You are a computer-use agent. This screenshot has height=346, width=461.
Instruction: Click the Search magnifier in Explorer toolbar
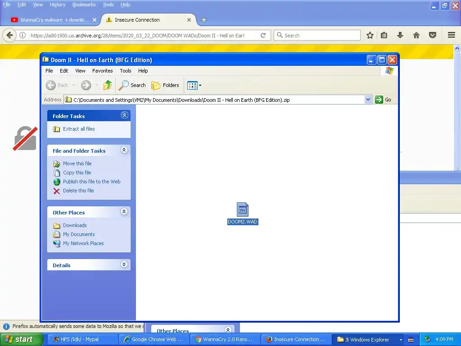(x=132, y=85)
